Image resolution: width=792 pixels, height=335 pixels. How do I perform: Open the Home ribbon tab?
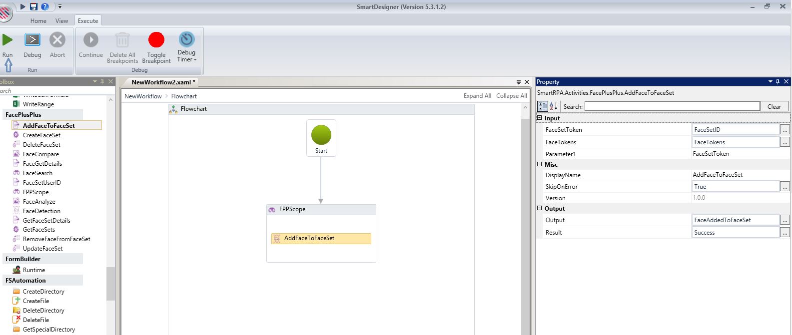pyautogui.click(x=38, y=21)
